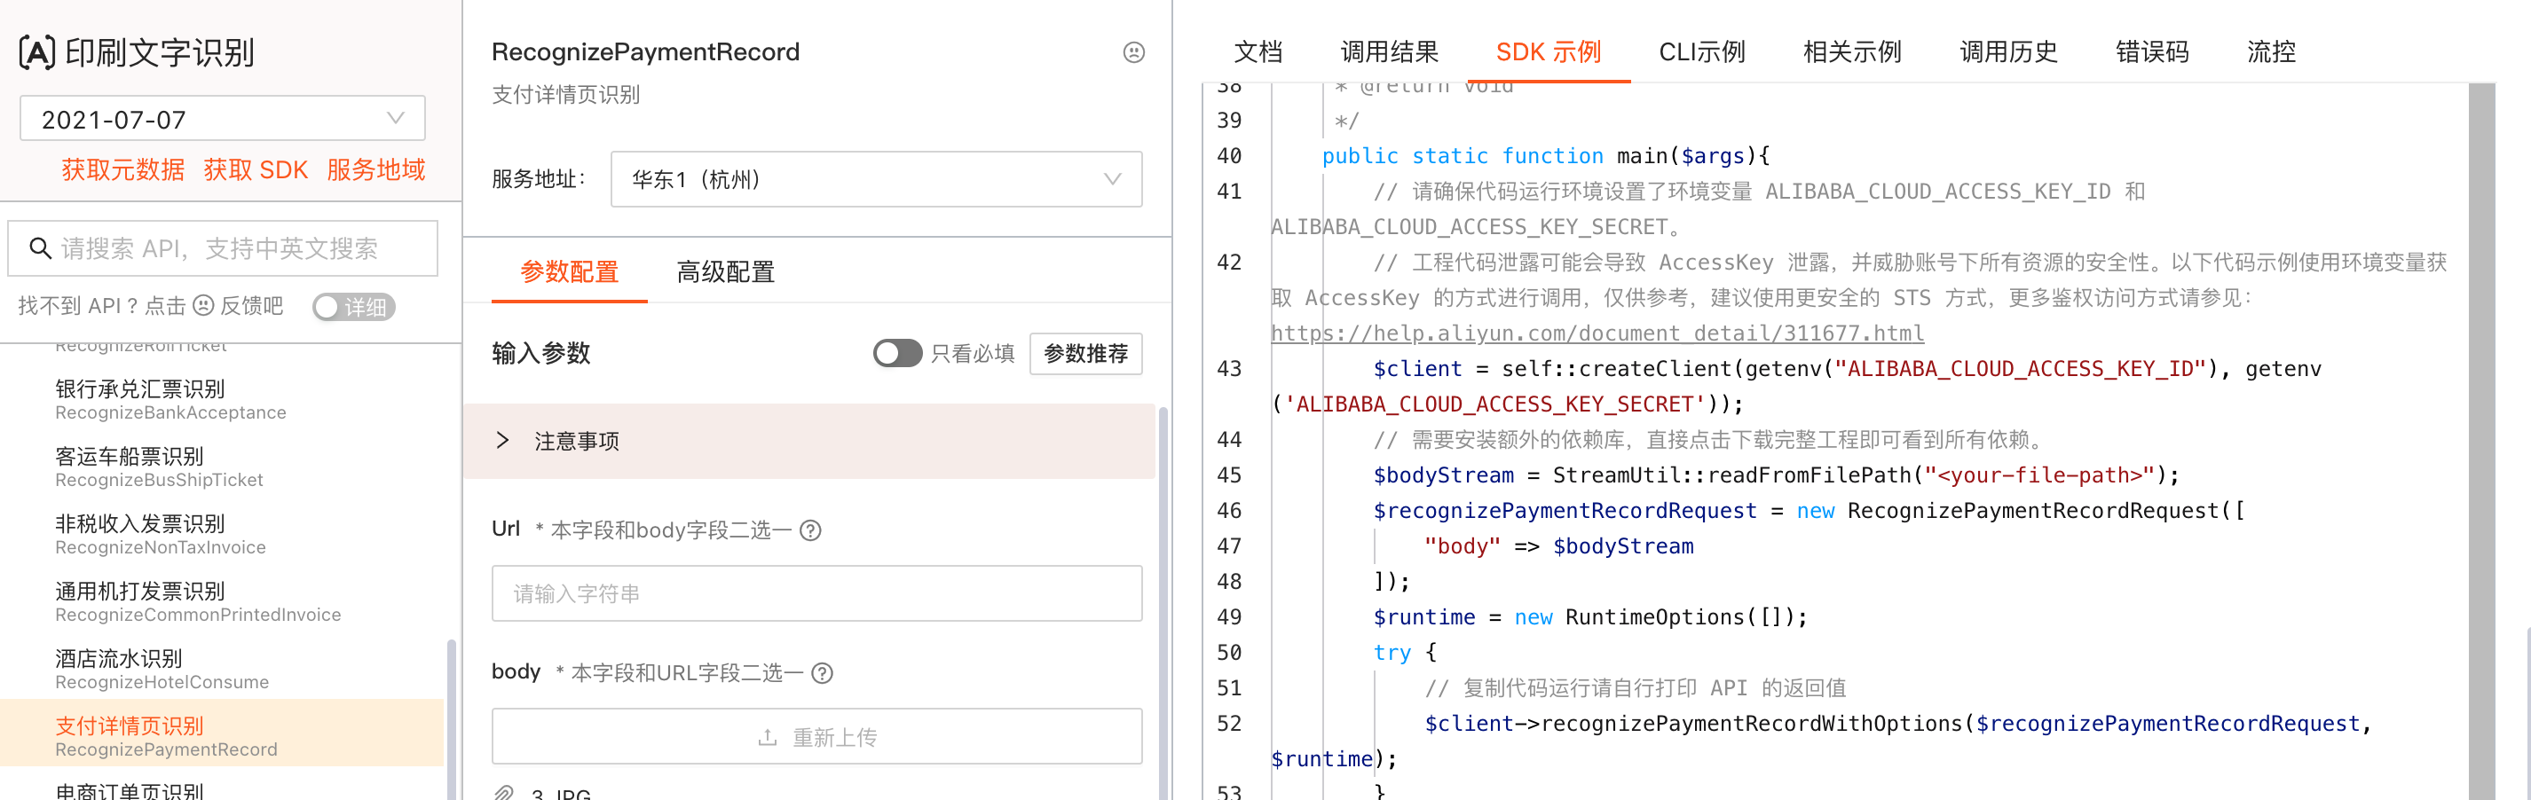Screen dimensions: 2531x800
Task: Open the 错误码 tab
Action: [2152, 51]
